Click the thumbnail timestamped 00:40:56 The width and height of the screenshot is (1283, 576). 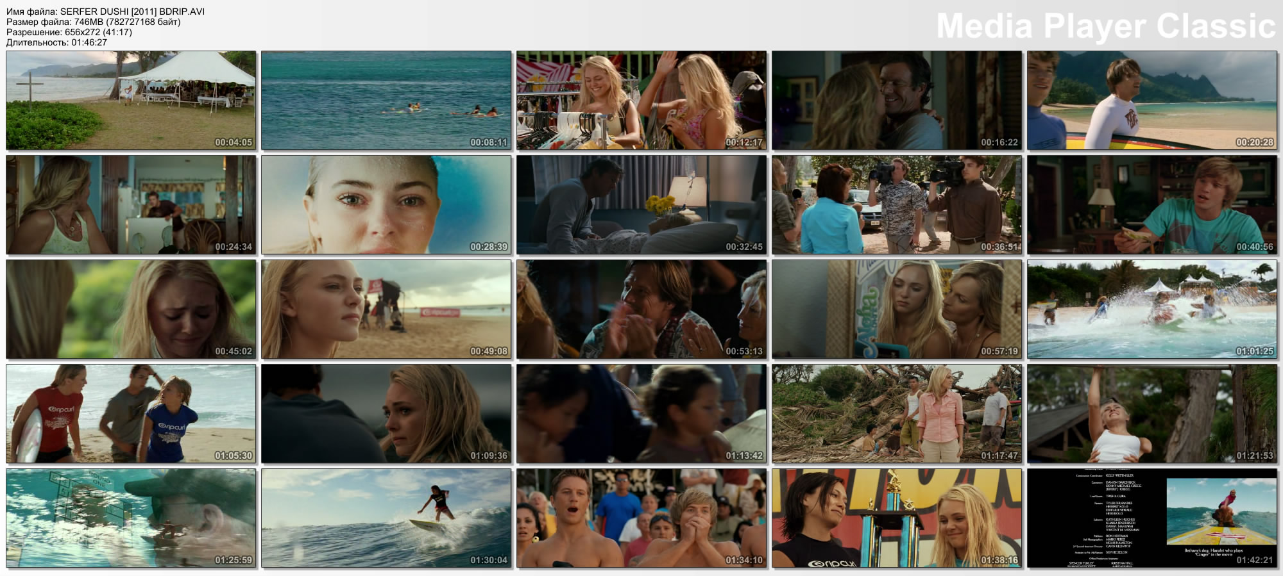(x=1152, y=205)
